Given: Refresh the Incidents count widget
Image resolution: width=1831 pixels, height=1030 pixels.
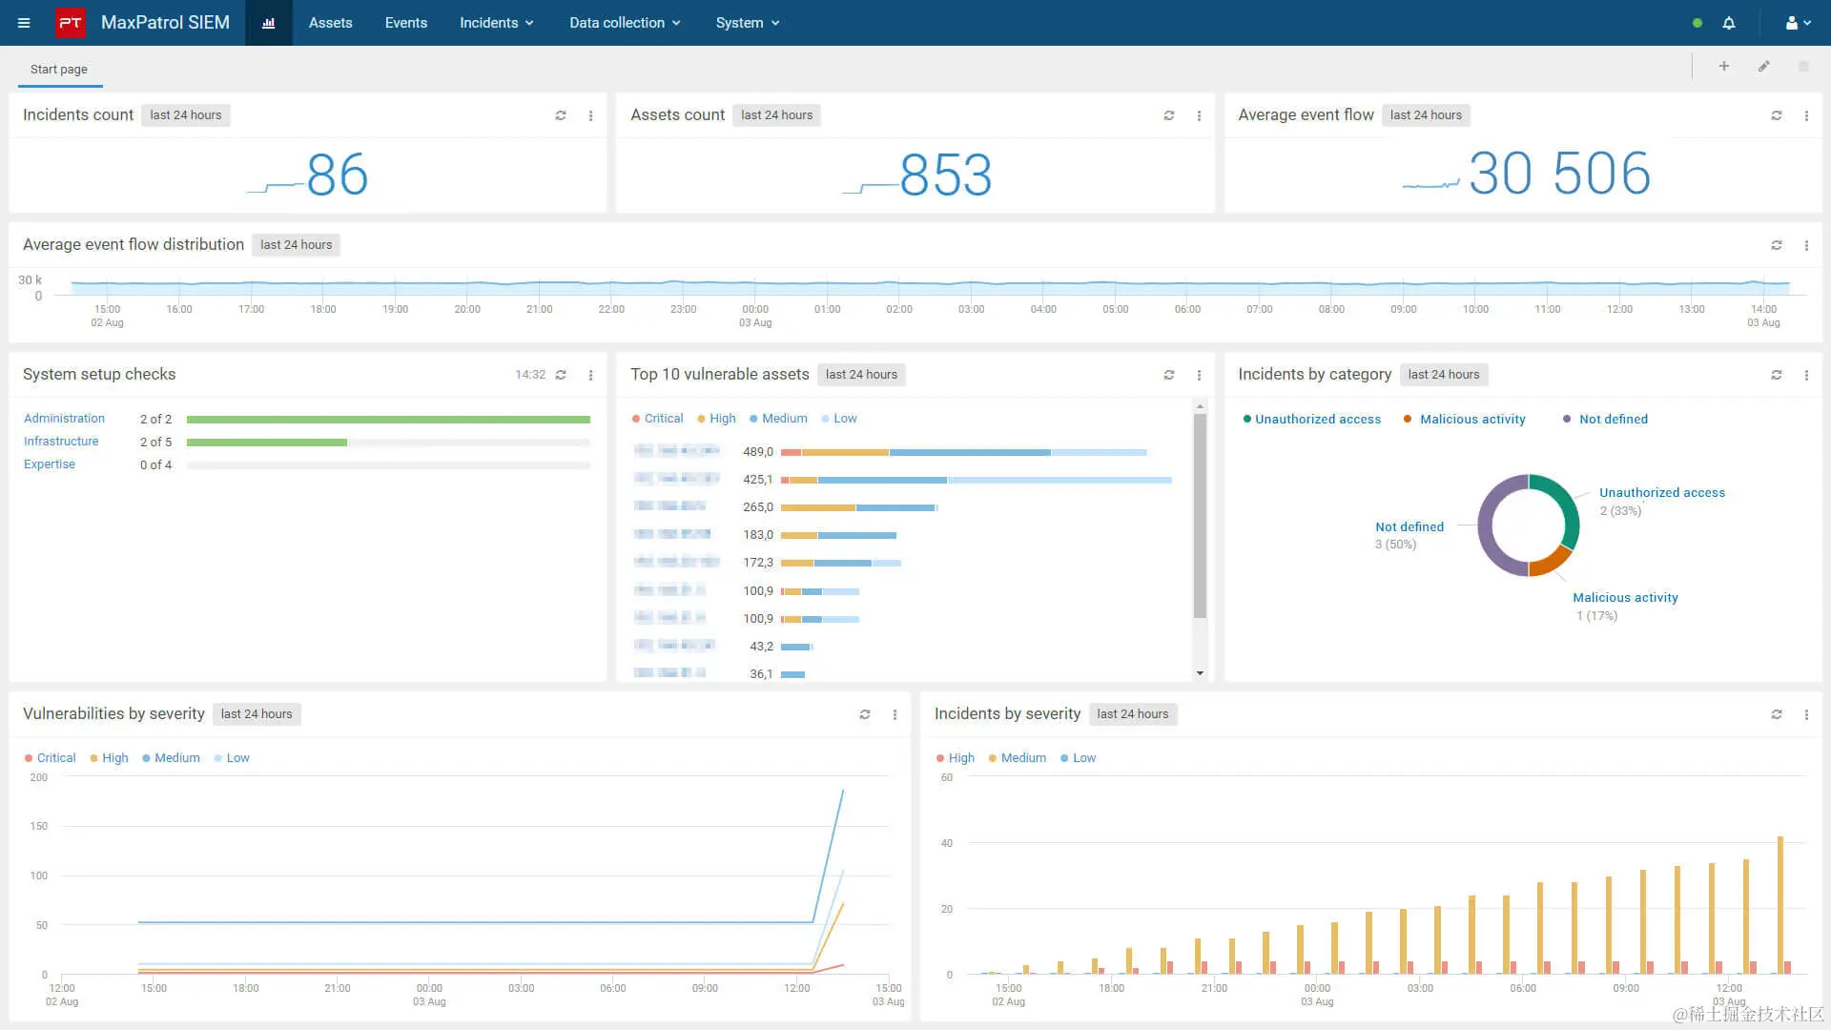Looking at the screenshot, I should [x=561, y=115].
